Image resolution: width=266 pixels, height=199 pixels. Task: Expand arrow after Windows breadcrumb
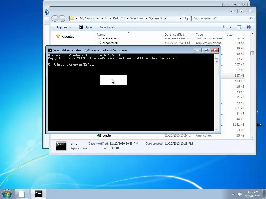pyautogui.click(x=146, y=18)
